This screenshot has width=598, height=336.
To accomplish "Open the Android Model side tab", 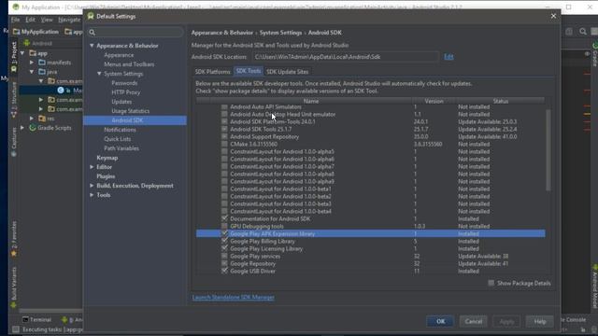I will (x=594, y=287).
